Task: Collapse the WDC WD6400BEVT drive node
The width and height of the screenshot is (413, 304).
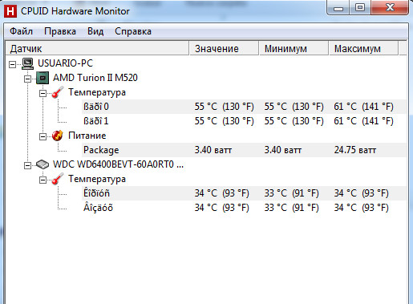Action: [x=27, y=165]
